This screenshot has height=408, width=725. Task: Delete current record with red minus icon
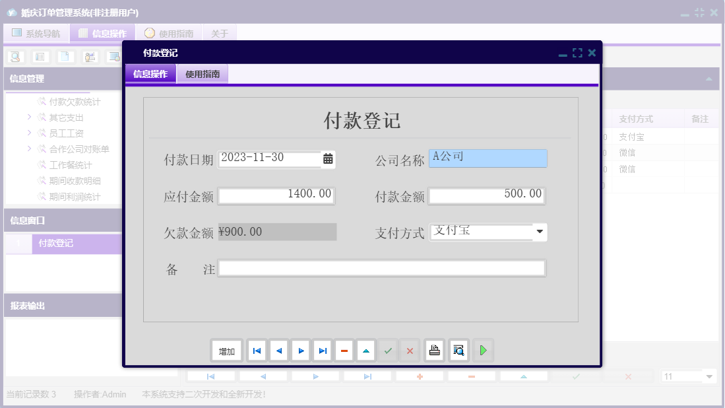point(344,351)
